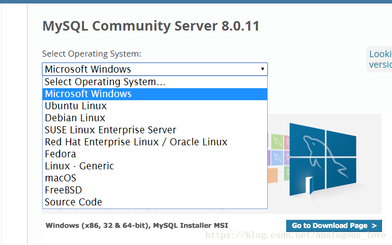
Task: Choose Fedora from the OS list
Action: click(x=60, y=154)
